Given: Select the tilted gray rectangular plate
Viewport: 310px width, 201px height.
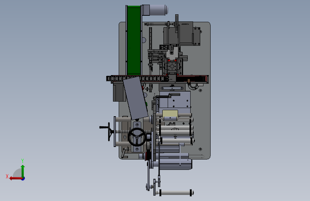Looking at the screenshot, I should (136, 98).
